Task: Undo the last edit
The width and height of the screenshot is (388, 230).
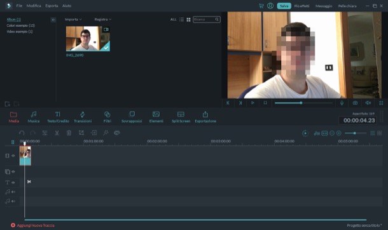Action: [x=22, y=133]
